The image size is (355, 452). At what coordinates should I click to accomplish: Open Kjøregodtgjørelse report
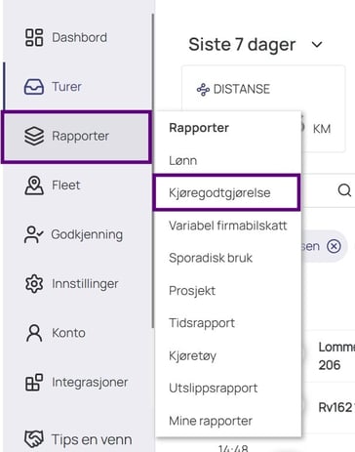(227, 192)
